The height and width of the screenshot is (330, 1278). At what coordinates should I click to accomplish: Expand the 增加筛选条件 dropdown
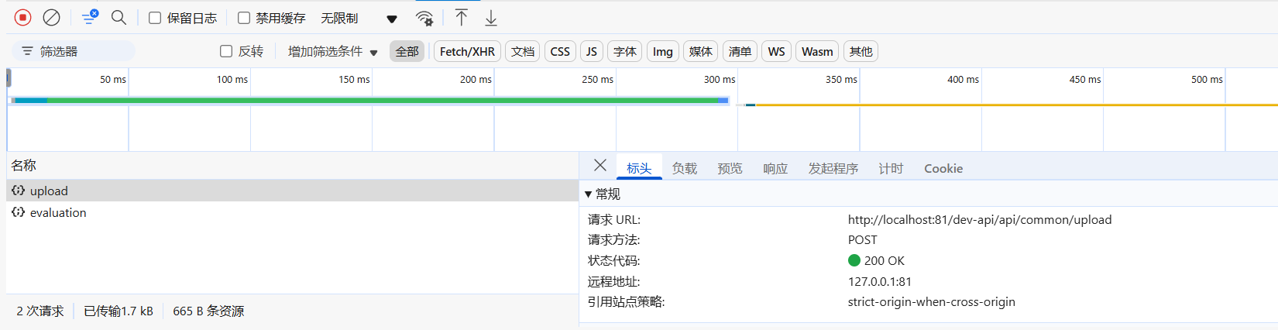coord(332,52)
